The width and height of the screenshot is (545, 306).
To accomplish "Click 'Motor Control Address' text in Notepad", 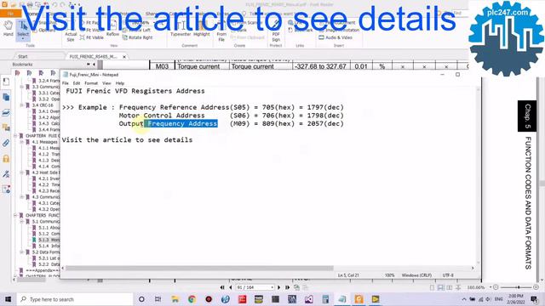I will (162, 116).
